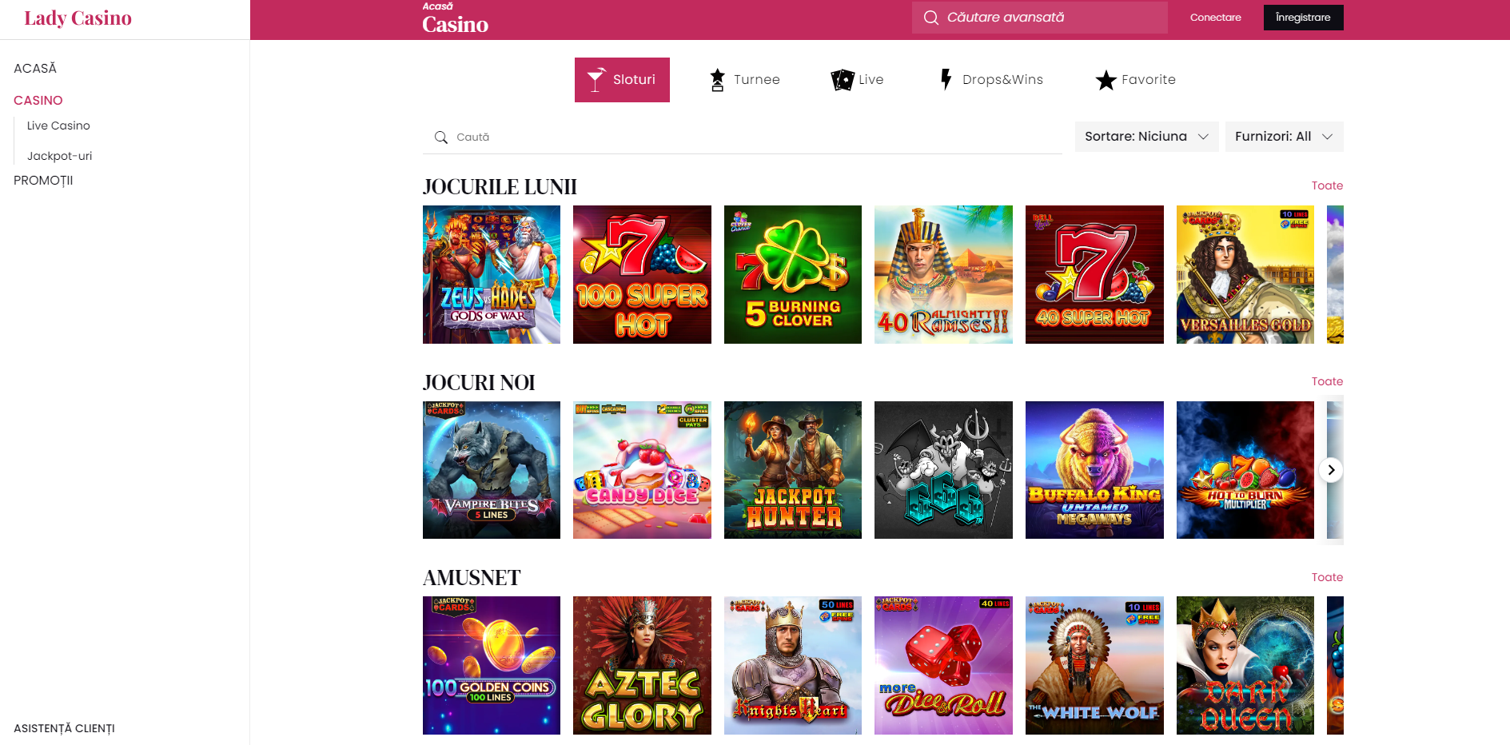
Task: Click the cocktail glass icon on Sloturi tab
Action: click(596, 79)
